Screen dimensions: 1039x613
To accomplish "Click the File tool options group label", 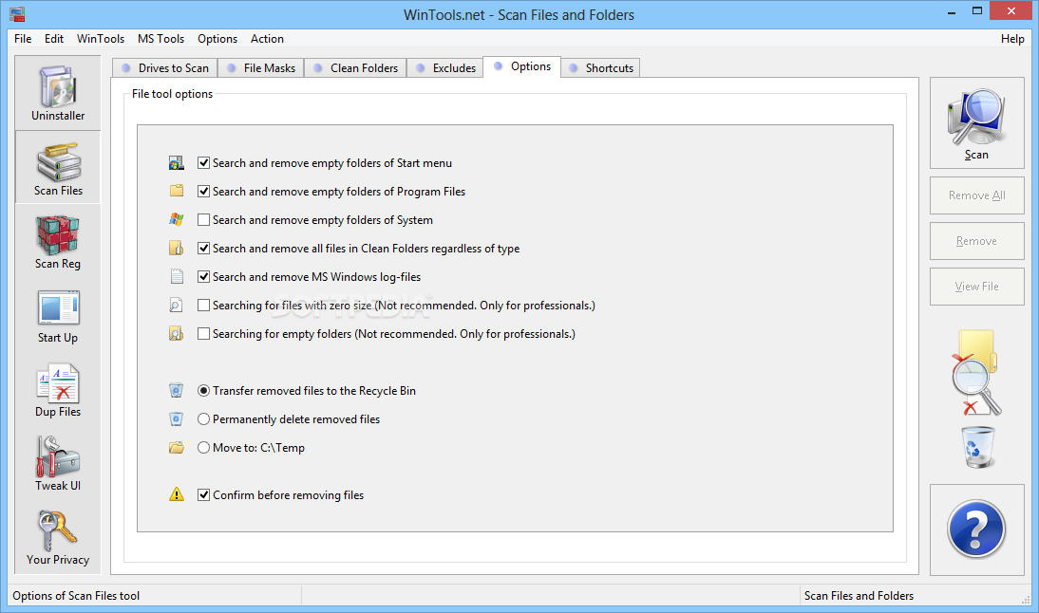I will pos(172,94).
